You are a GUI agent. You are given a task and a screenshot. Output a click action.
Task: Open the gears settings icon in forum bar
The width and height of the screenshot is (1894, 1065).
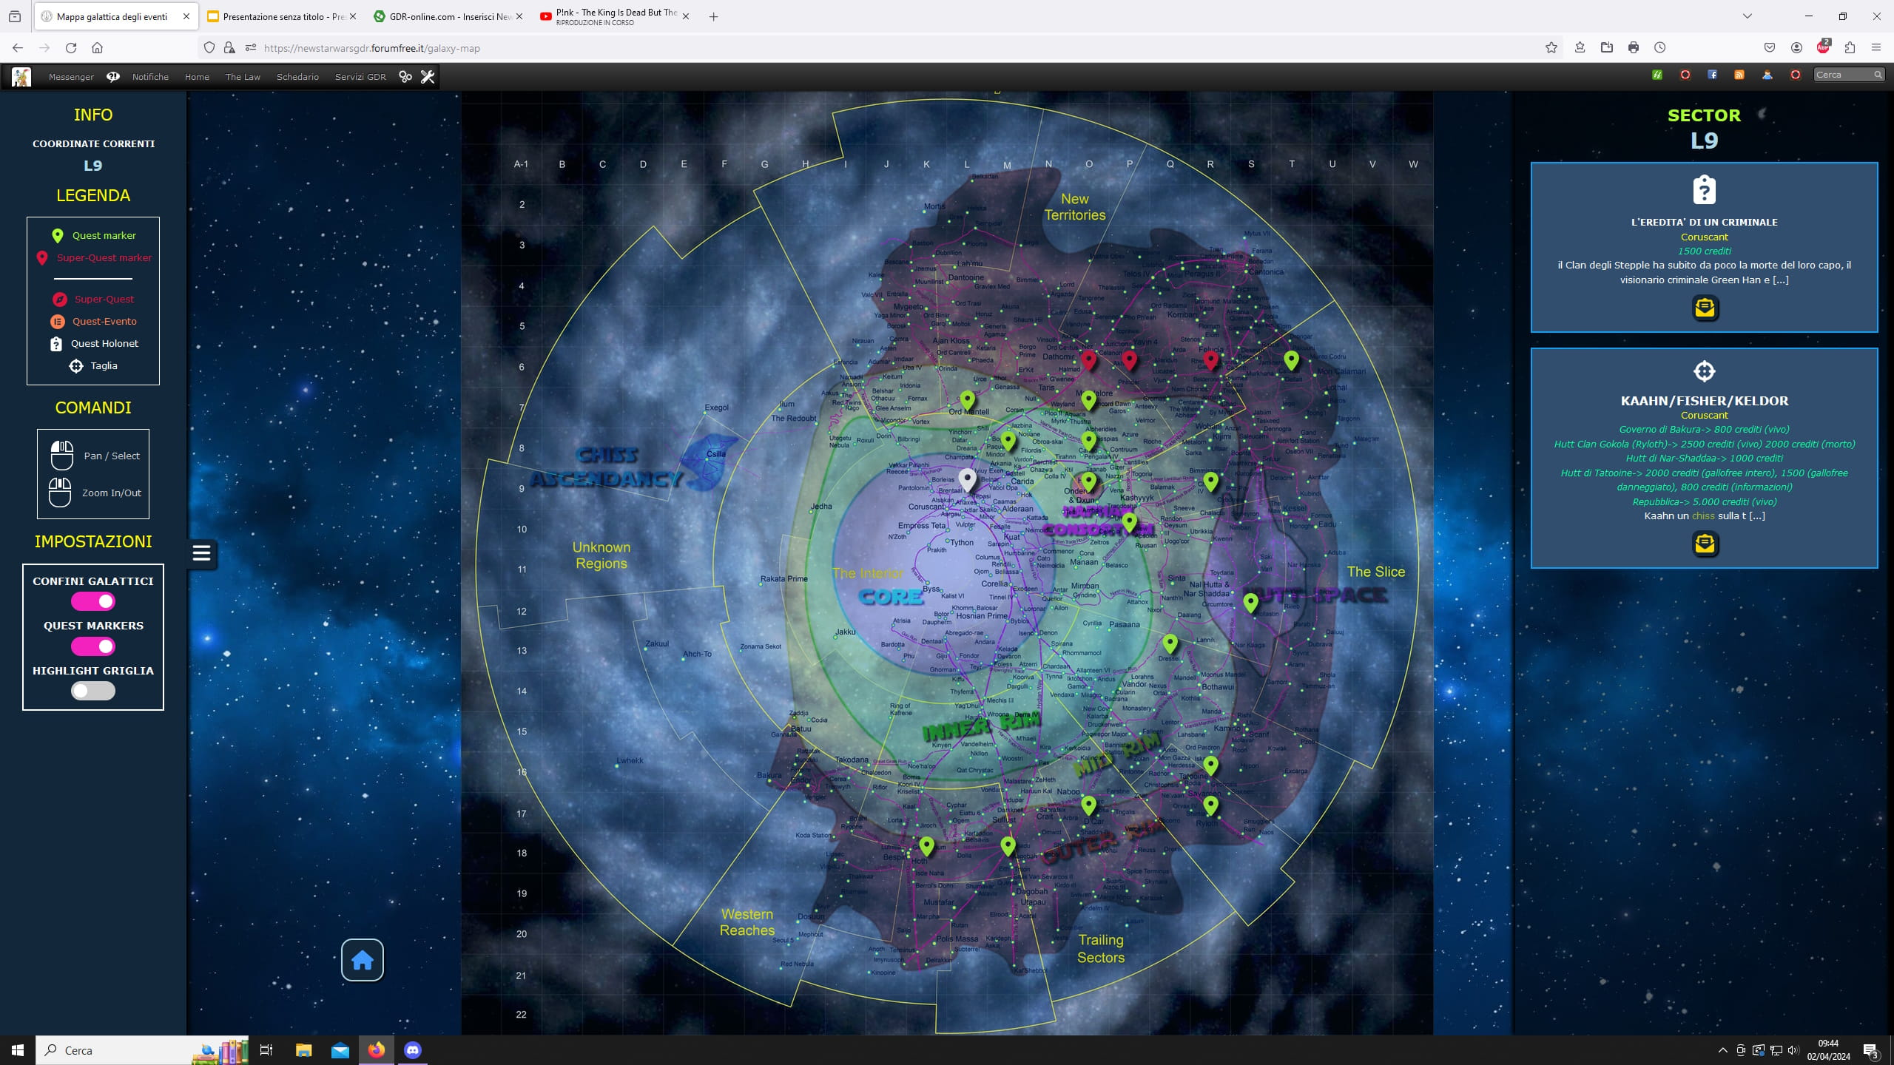pos(405,76)
